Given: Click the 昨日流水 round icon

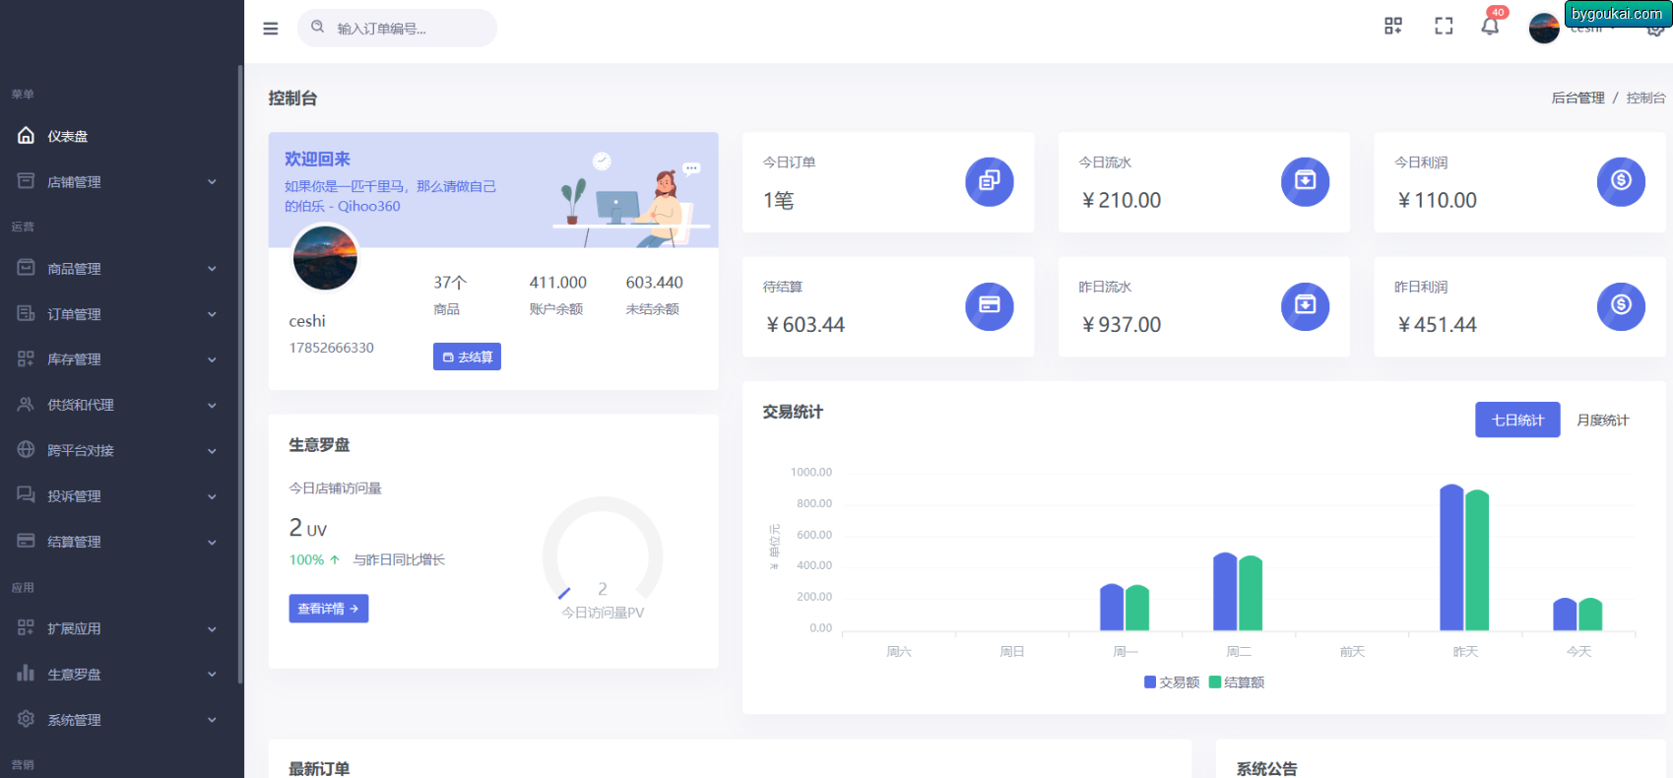Looking at the screenshot, I should click(1306, 306).
